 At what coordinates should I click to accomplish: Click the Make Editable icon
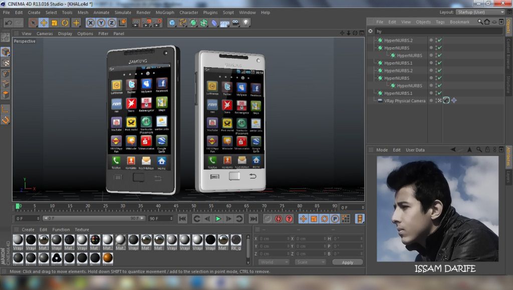tap(5, 37)
